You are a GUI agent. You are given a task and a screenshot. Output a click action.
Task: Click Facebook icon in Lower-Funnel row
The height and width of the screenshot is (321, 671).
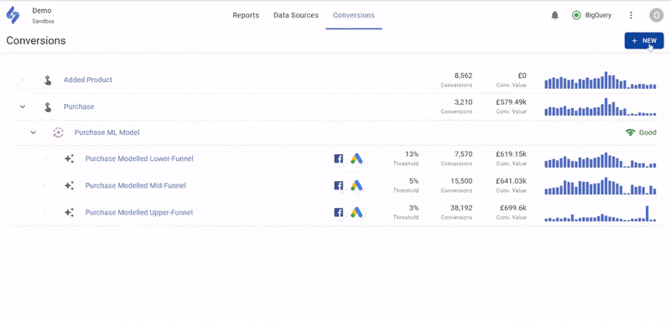[339, 159]
